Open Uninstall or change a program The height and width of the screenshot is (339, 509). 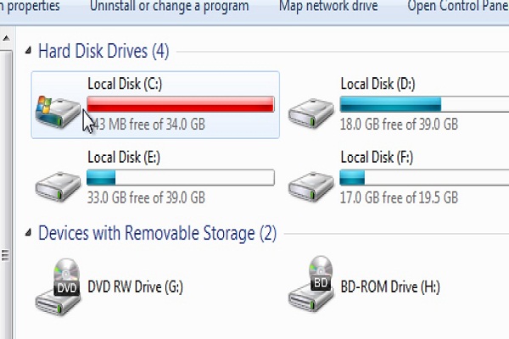pyautogui.click(x=169, y=6)
